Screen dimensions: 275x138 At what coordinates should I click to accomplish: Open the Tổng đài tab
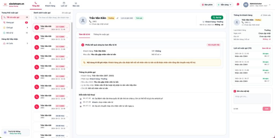(36, 4)
